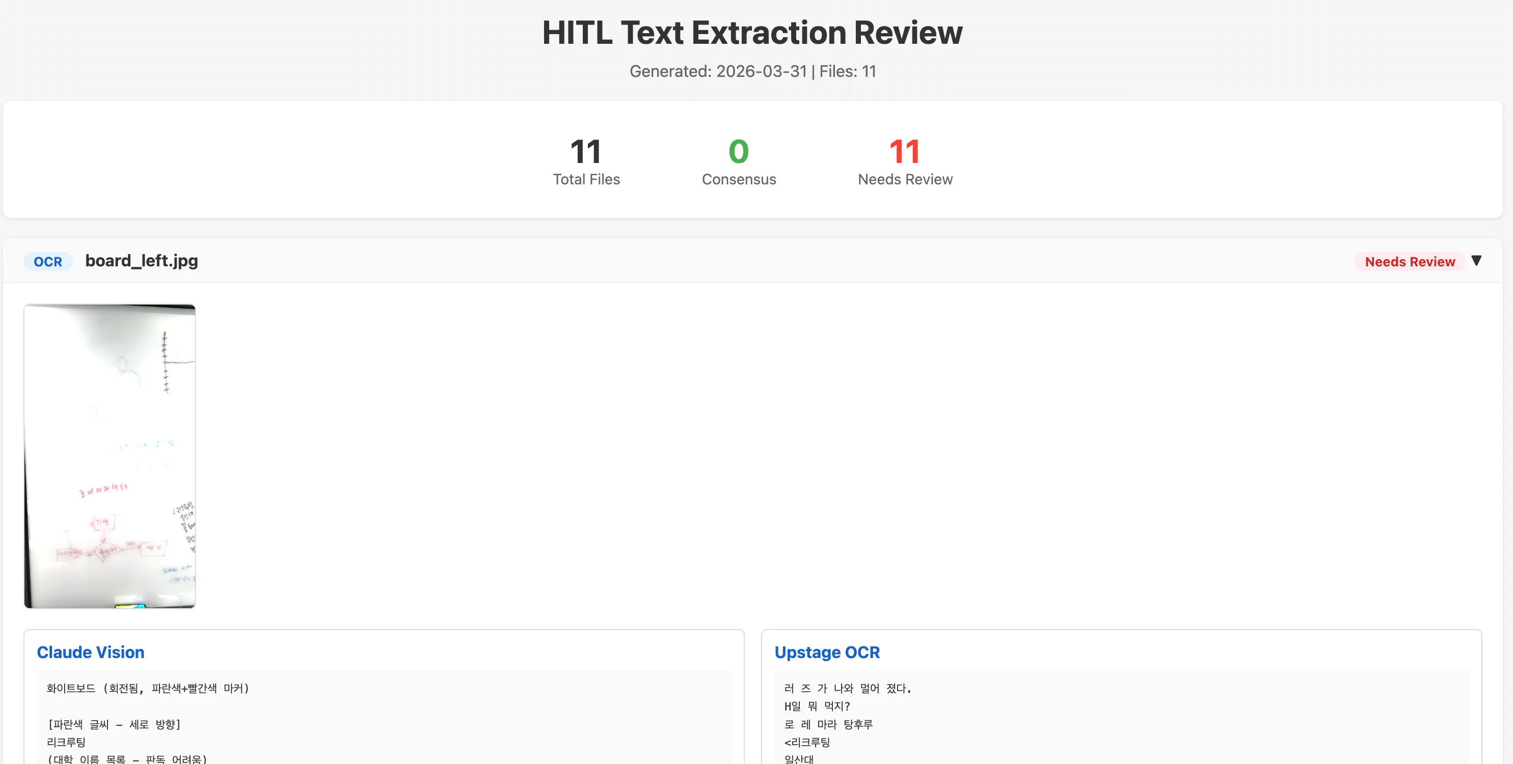
Task: Click the HITL Text Extraction Review title
Action: pyautogui.click(x=752, y=32)
